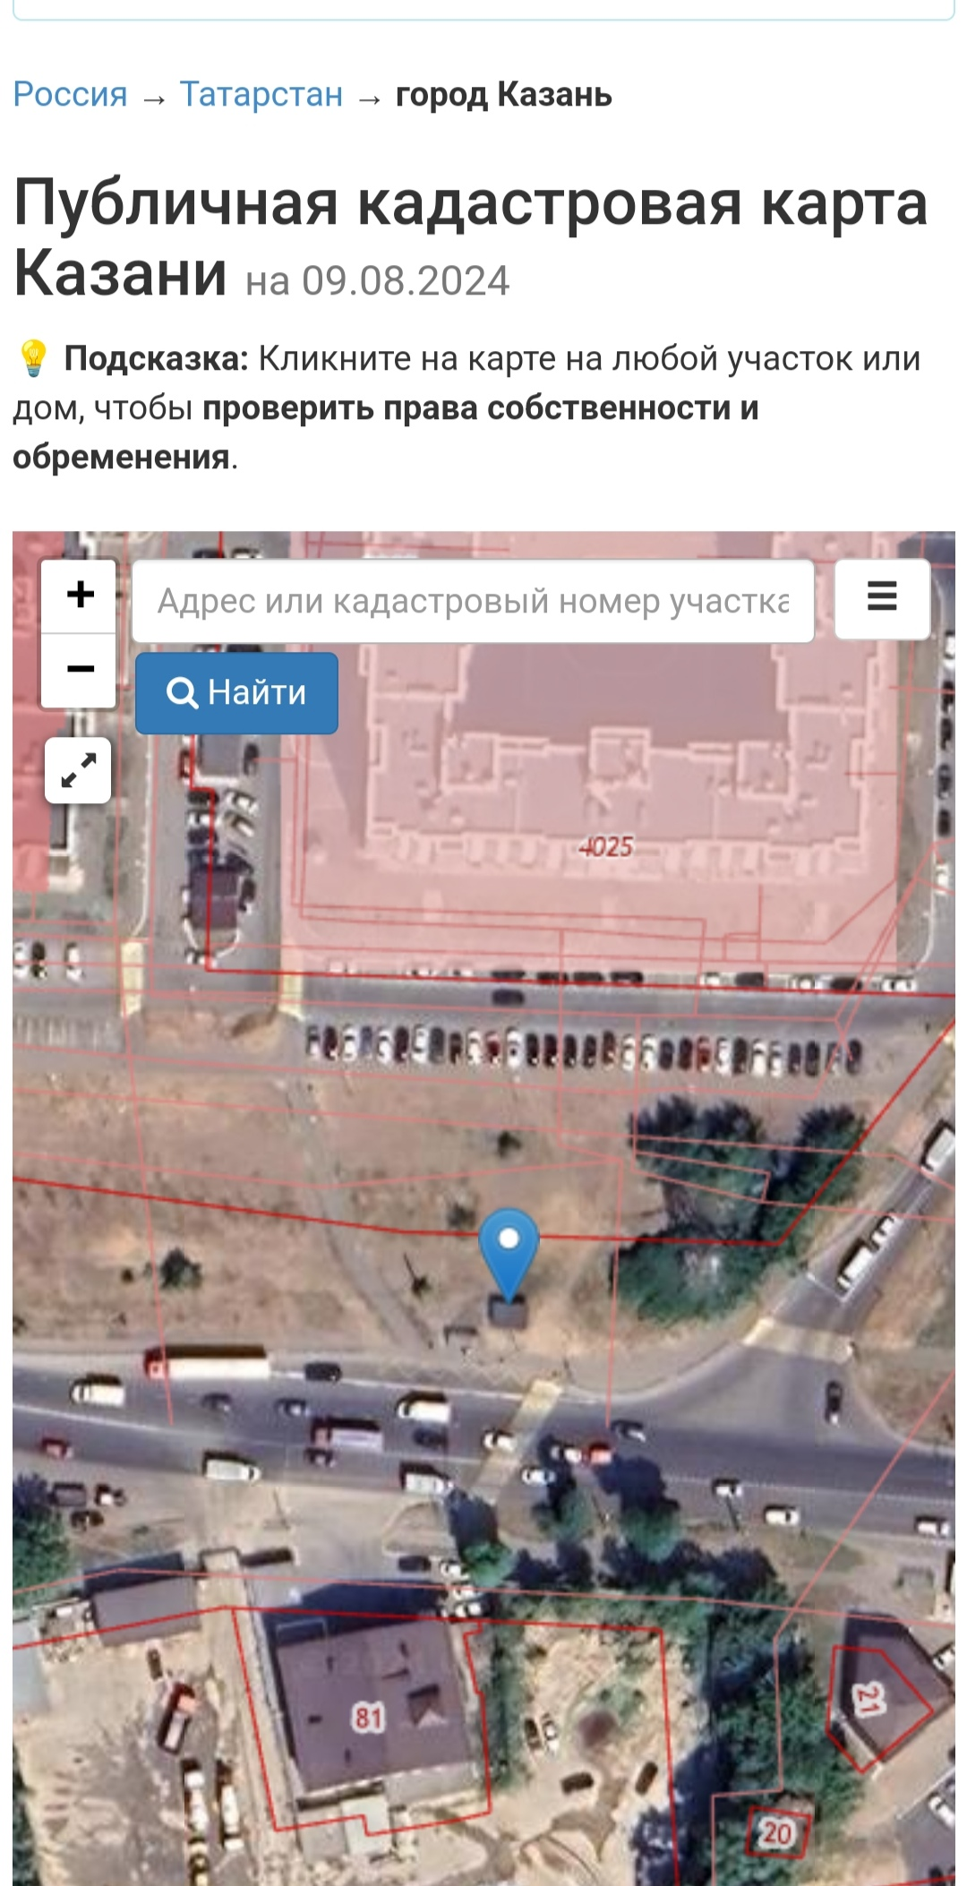967x1886 pixels.
Task: Click the город Казань breadcrumb text
Action: point(504,95)
